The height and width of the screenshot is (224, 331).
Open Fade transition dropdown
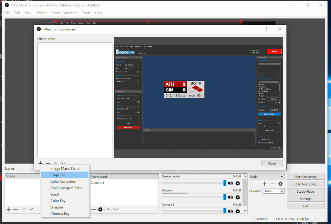coord(267,177)
